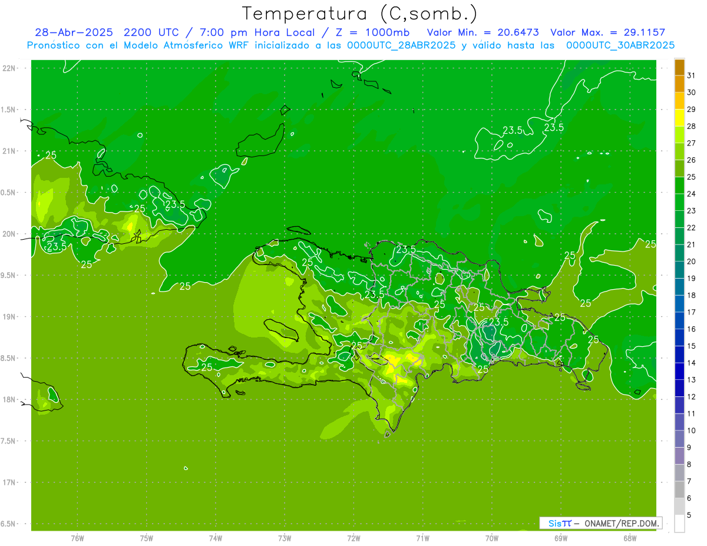The width and height of the screenshot is (707, 546).
Task: Click the "6.5N" latitude label
Action: 8,524
